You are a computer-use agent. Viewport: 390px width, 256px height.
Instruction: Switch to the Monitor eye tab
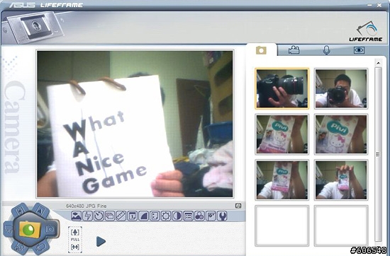(360, 50)
